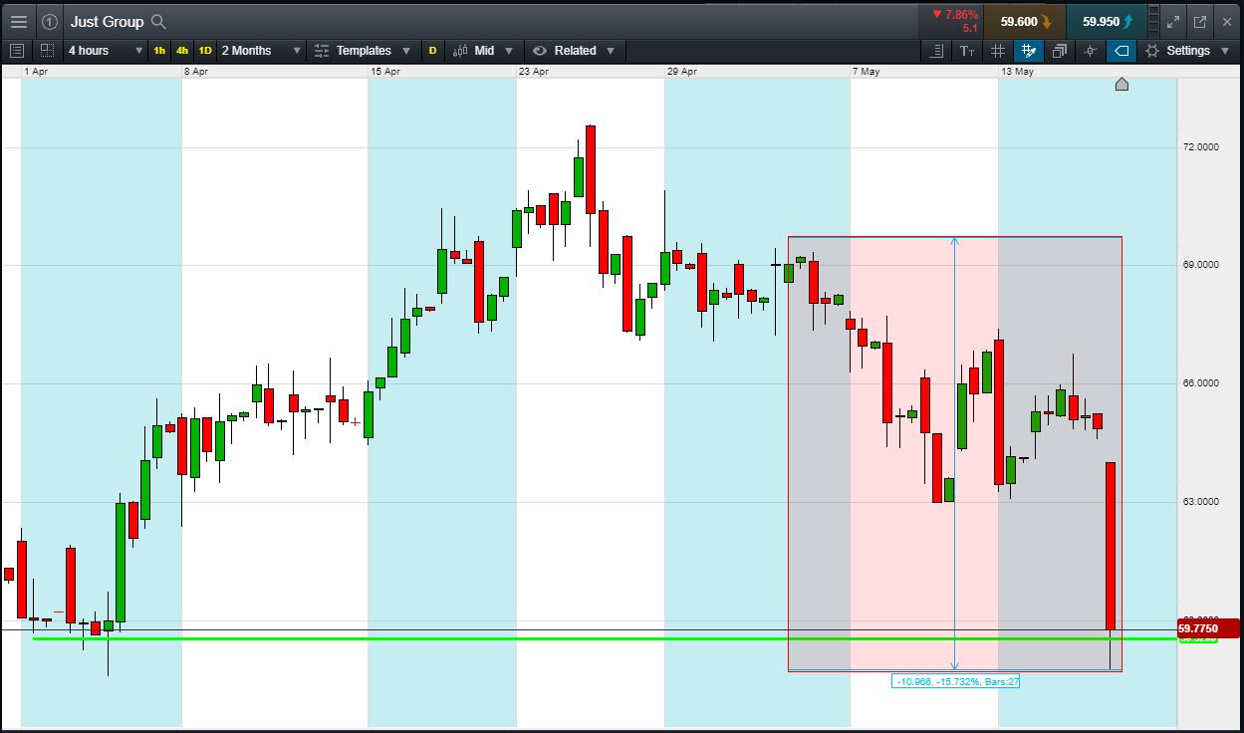
Task: Click the red 7.86% change indicator
Action: click(x=955, y=15)
